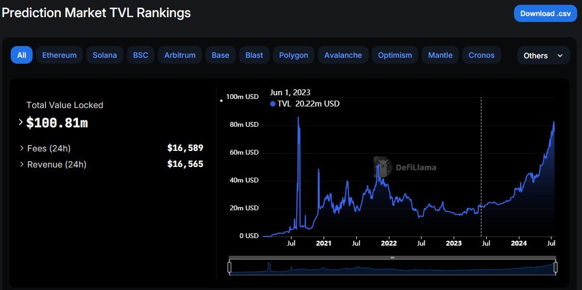The height and width of the screenshot is (290, 582).
Task: Click the 20.22m USD tooltip value
Action: [x=317, y=104]
